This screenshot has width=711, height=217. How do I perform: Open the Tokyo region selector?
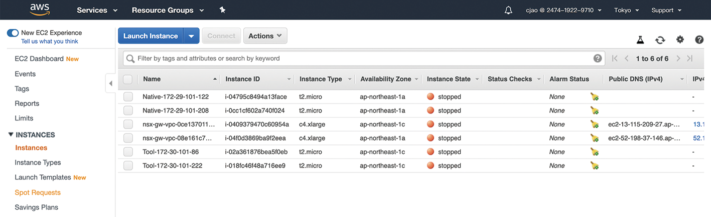(627, 10)
